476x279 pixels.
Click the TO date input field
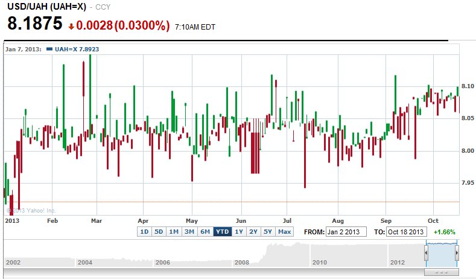pos(407,232)
